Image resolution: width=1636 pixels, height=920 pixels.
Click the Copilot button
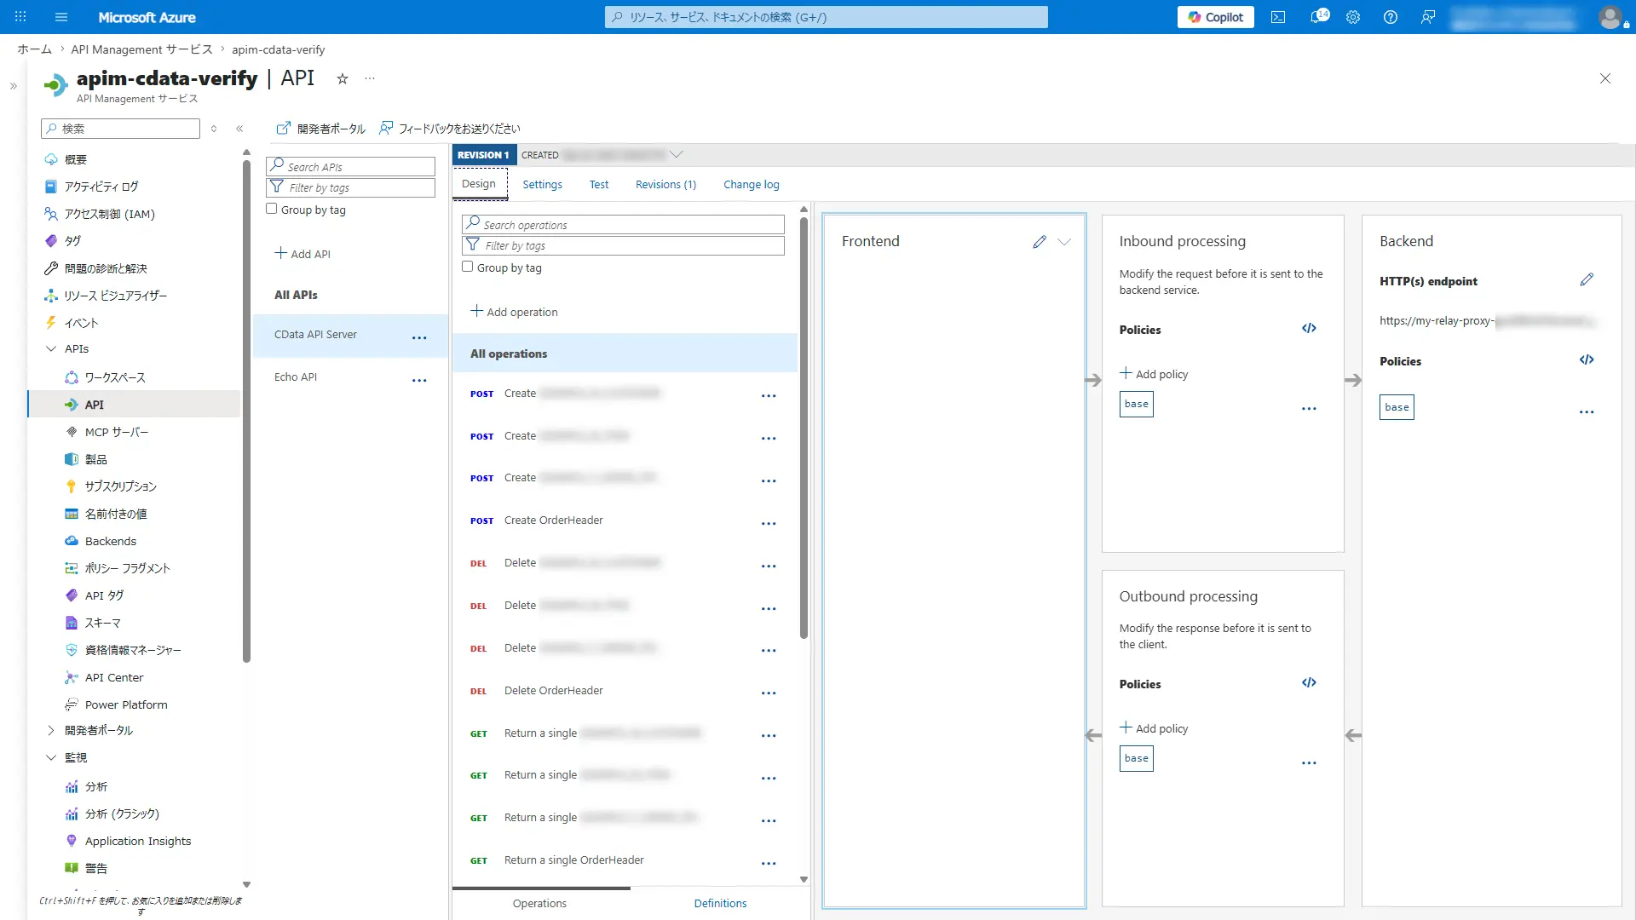(x=1215, y=17)
